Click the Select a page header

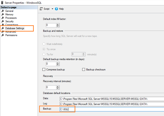(x=9, y=7)
